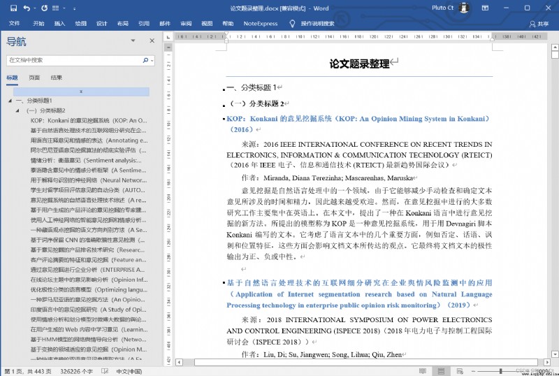
Task: Click the blue 基于自然语言处理技术 heading in document
Action: [x=359, y=294]
